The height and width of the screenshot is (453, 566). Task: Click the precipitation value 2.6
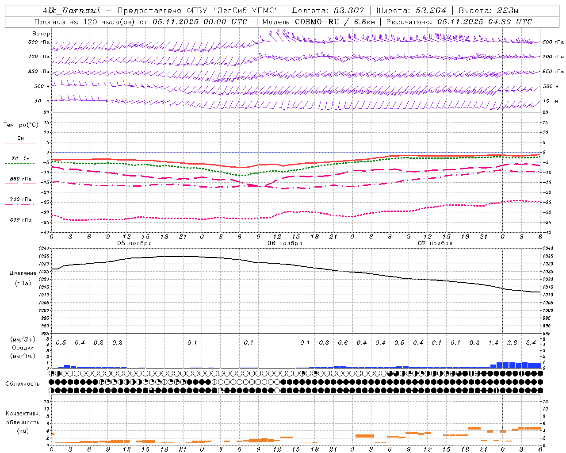512,342
